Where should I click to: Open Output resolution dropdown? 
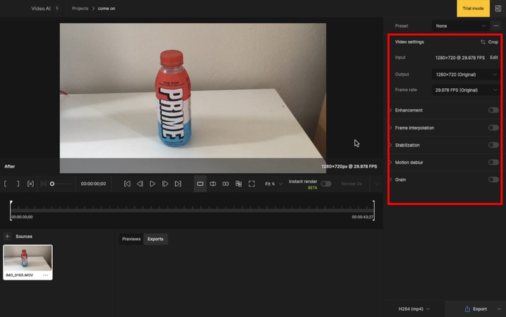[x=466, y=75]
